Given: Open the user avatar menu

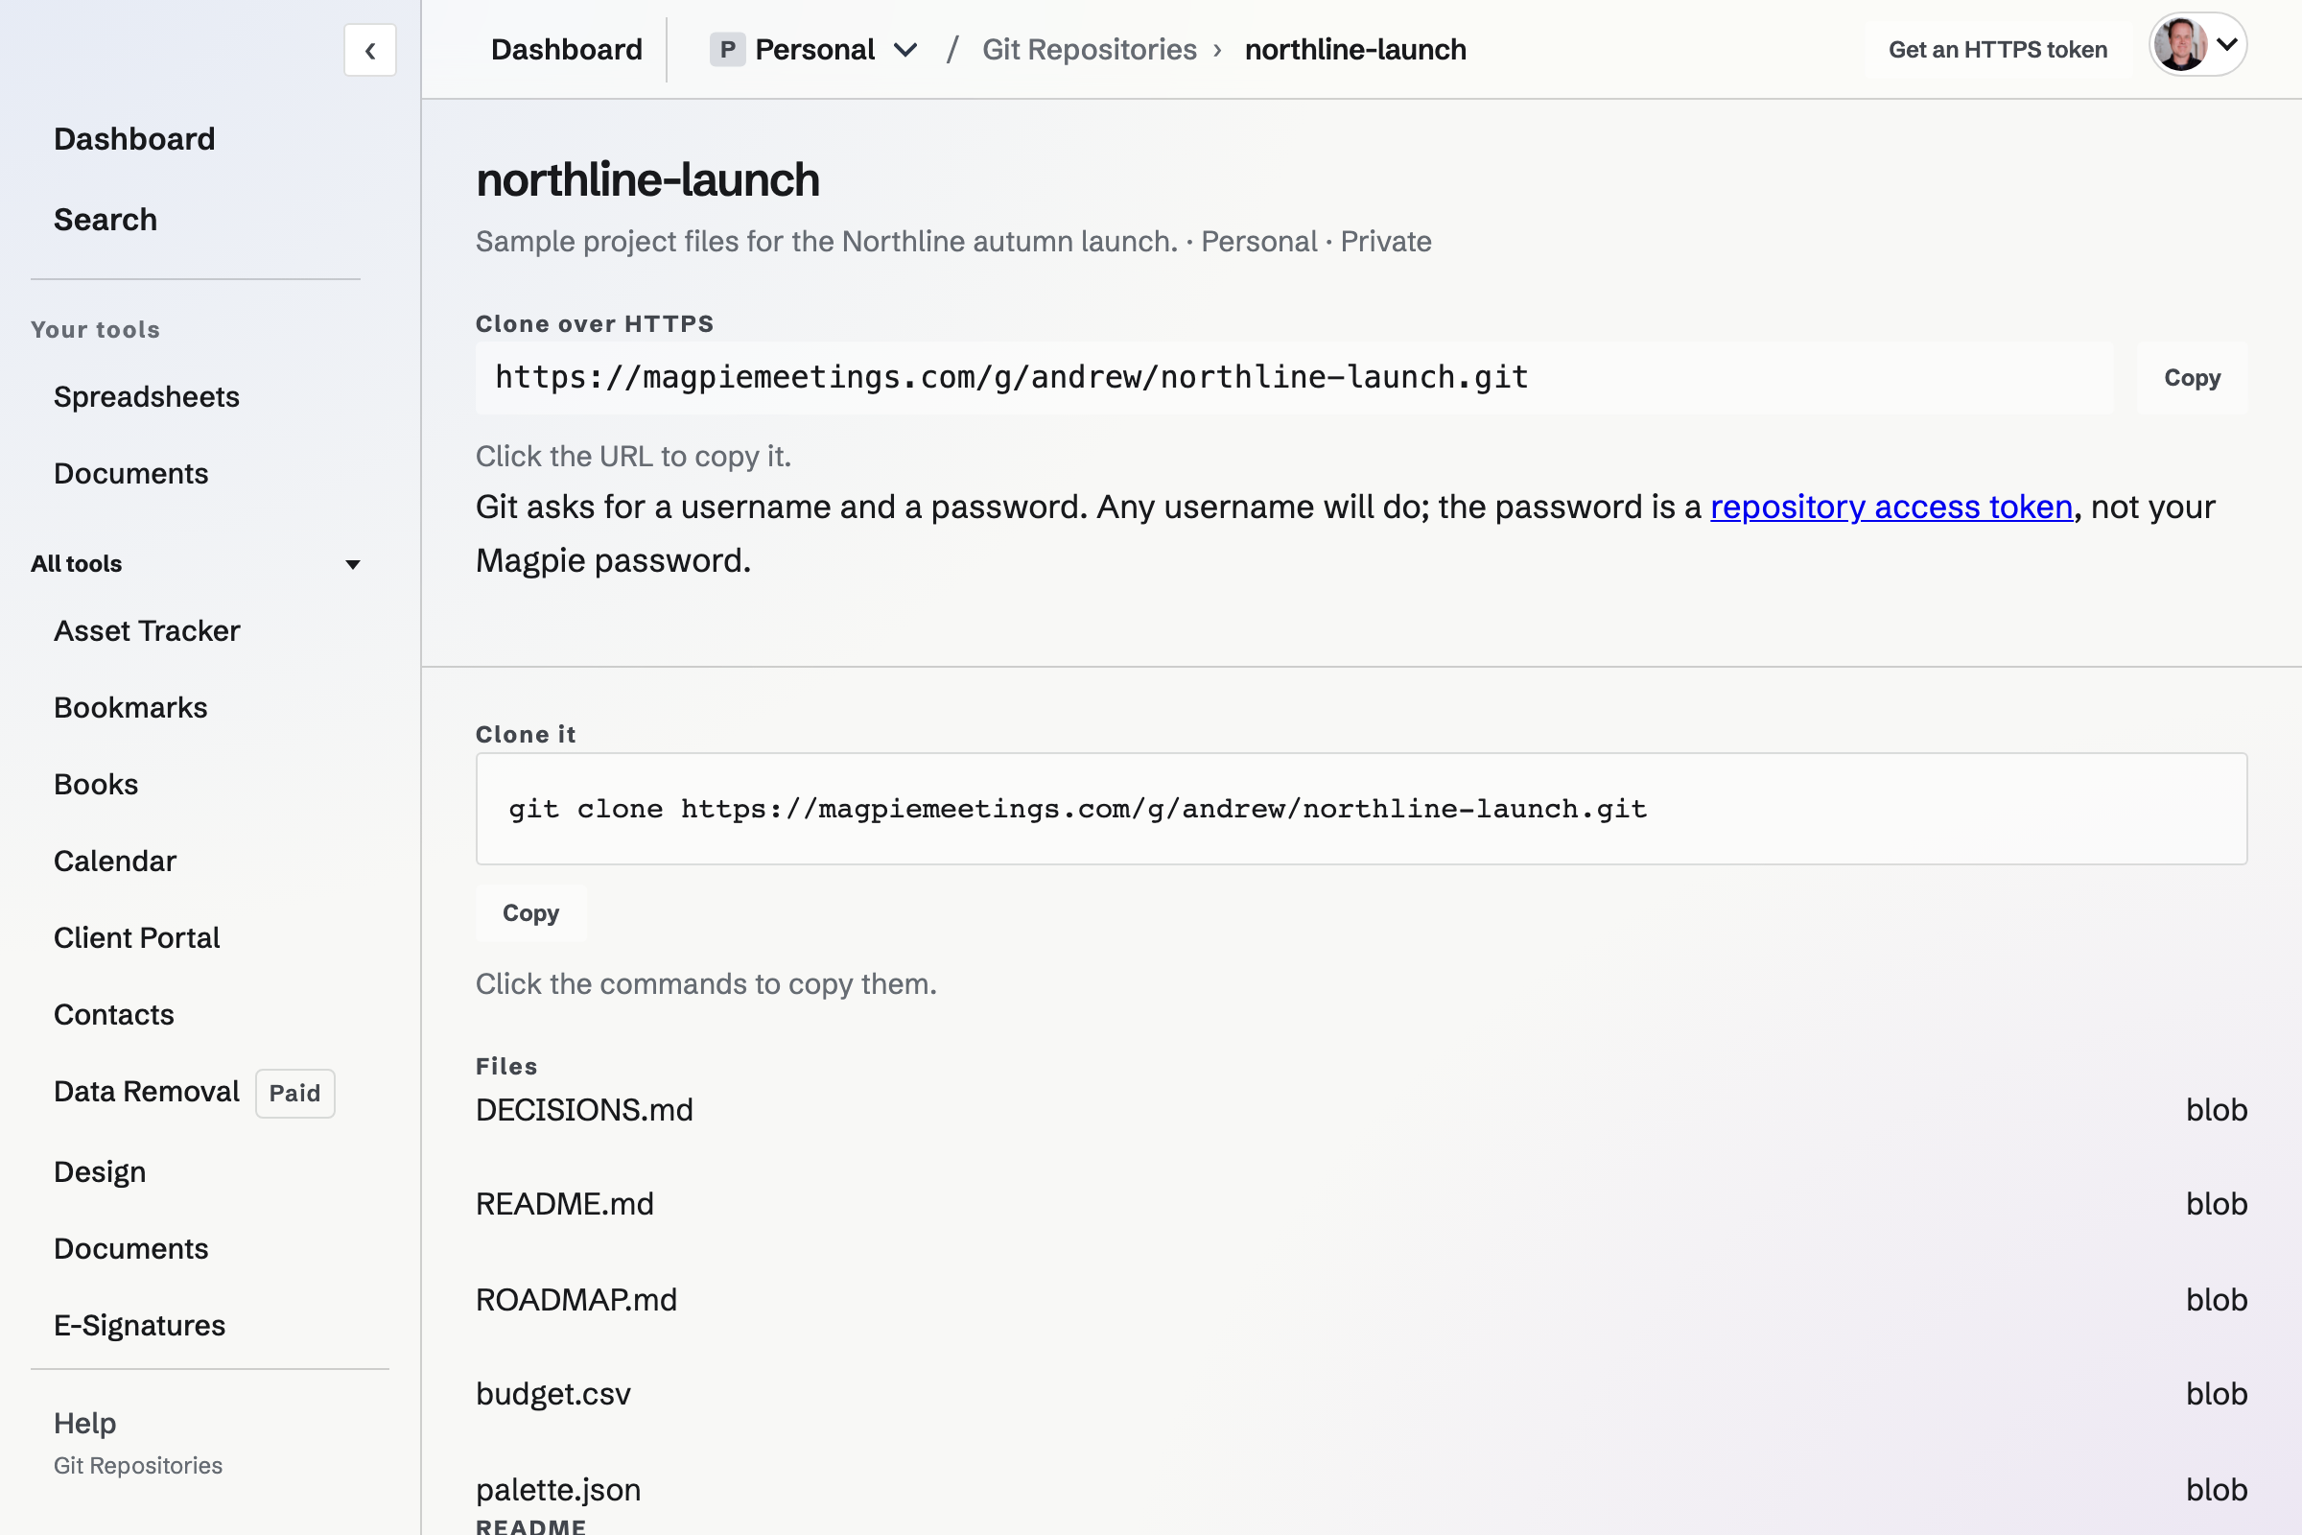Looking at the screenshot, I should (x=2197, y=45).
